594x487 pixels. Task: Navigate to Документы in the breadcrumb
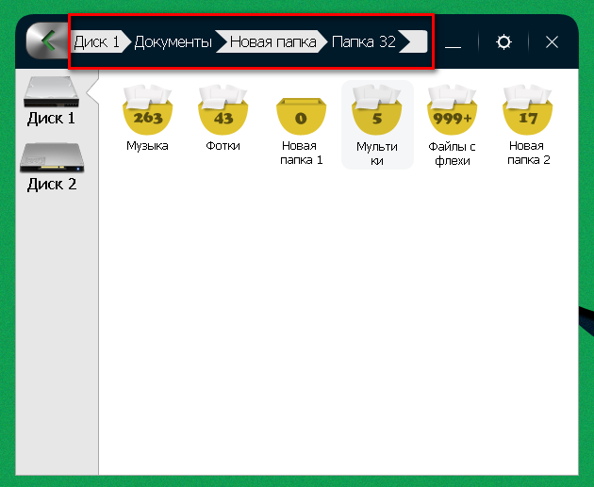point(173,42)
